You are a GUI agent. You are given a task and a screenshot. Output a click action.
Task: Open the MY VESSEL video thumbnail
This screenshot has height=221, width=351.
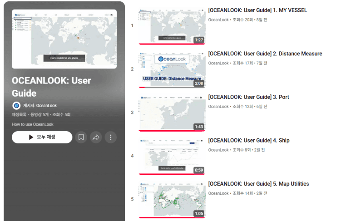click(x=172, y=26)
